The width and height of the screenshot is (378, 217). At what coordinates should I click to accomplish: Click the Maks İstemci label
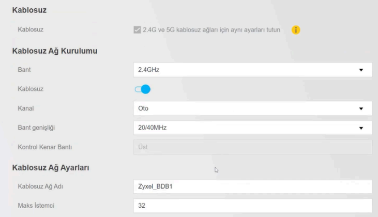pos(36,205)
